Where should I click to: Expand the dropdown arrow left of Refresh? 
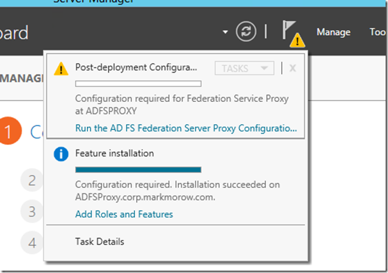225,32
